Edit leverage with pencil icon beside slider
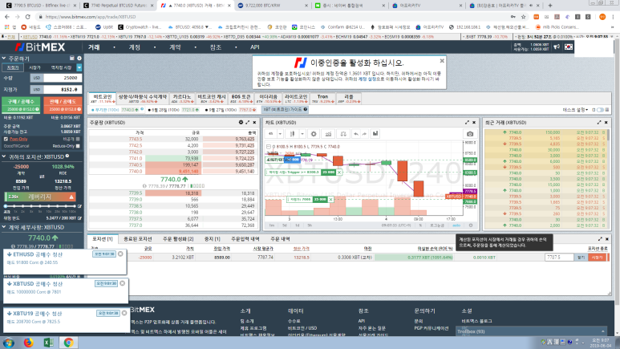The image size is (620, 349). pos(80,206)
